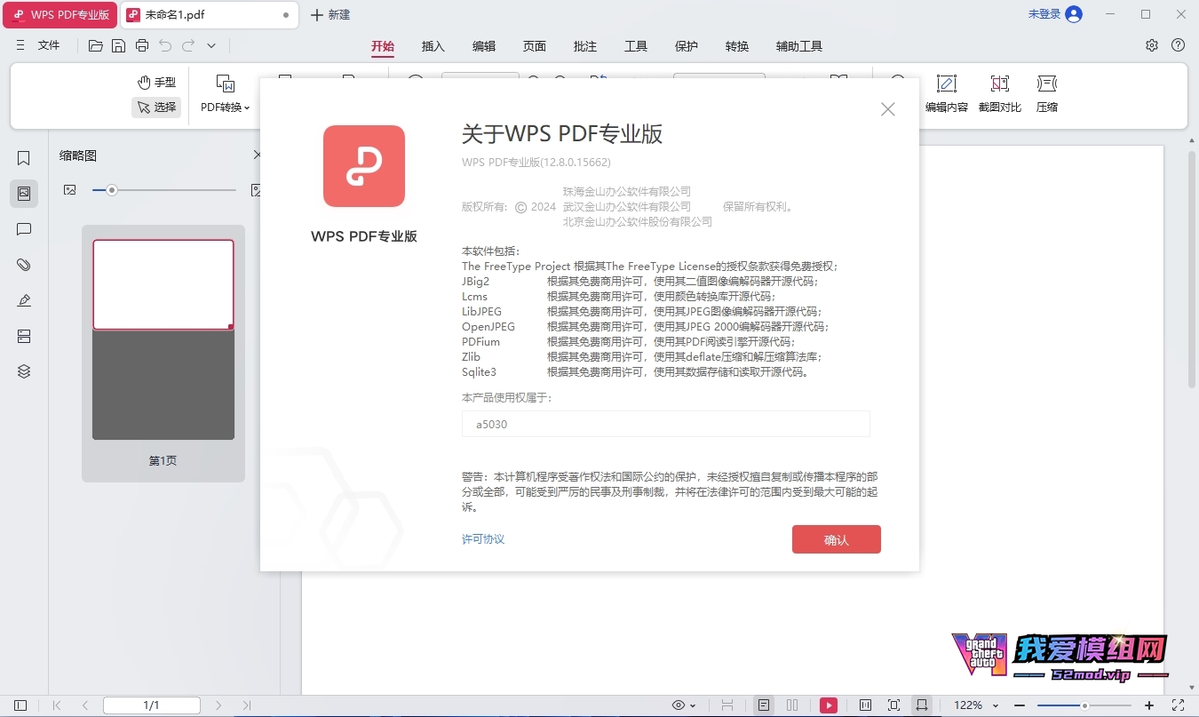
Task: Close the About WPS PDF dialog
Action: click(x=887, y=109)
